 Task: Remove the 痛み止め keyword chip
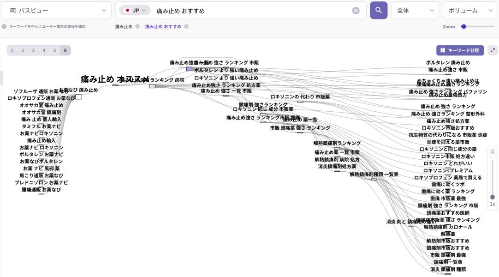click(x=137, y=27)
